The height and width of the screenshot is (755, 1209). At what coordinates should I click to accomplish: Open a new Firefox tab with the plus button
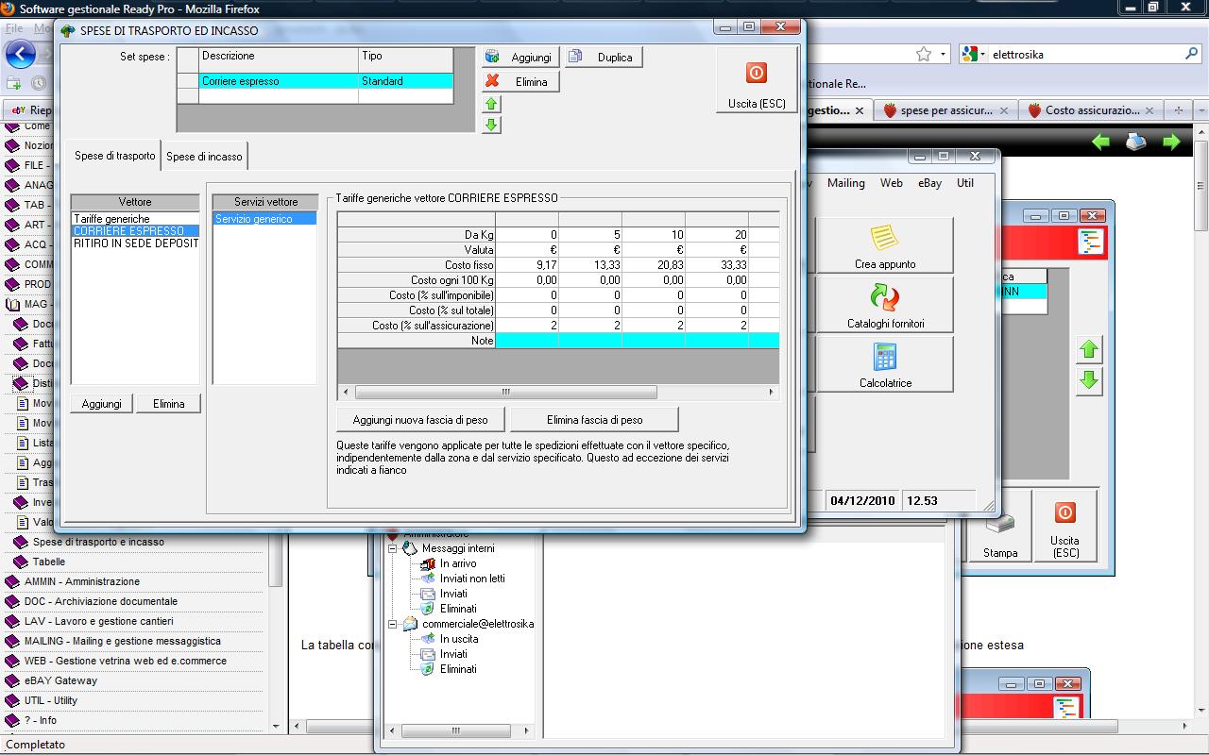coord(1178,110)
